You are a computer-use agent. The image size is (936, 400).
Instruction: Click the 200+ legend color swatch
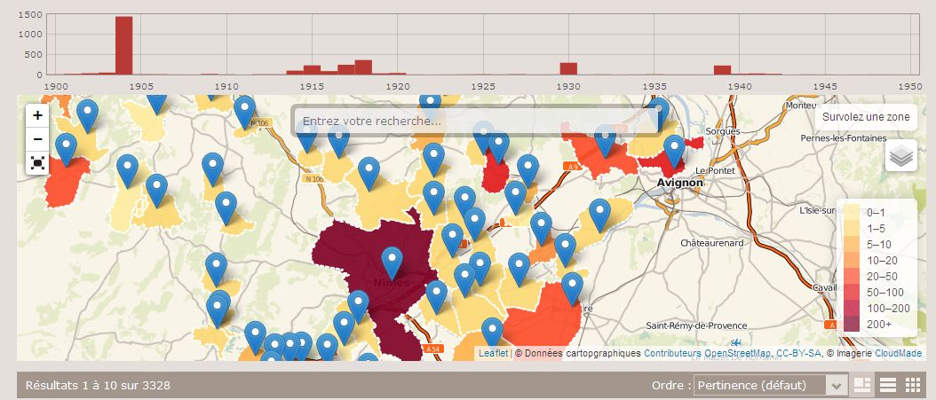tap(852, 325)
